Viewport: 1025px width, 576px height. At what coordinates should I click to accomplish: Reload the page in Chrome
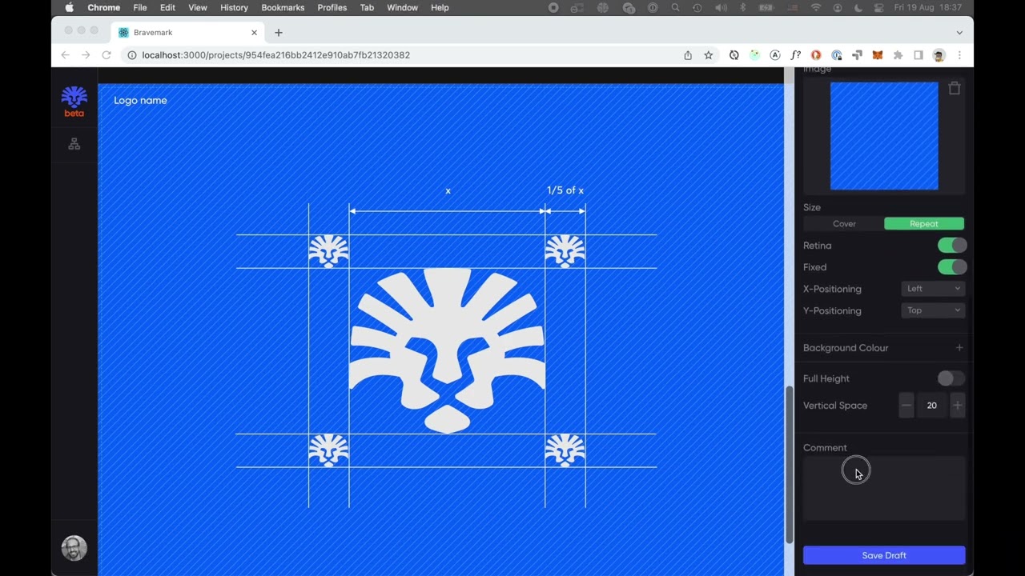pyautogui.click(x=107, y=55)
